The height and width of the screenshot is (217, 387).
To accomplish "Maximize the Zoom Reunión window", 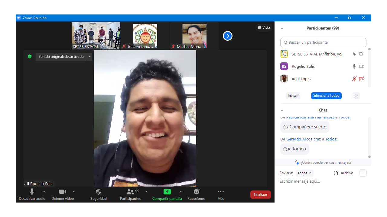I will [x=350, y=18].
